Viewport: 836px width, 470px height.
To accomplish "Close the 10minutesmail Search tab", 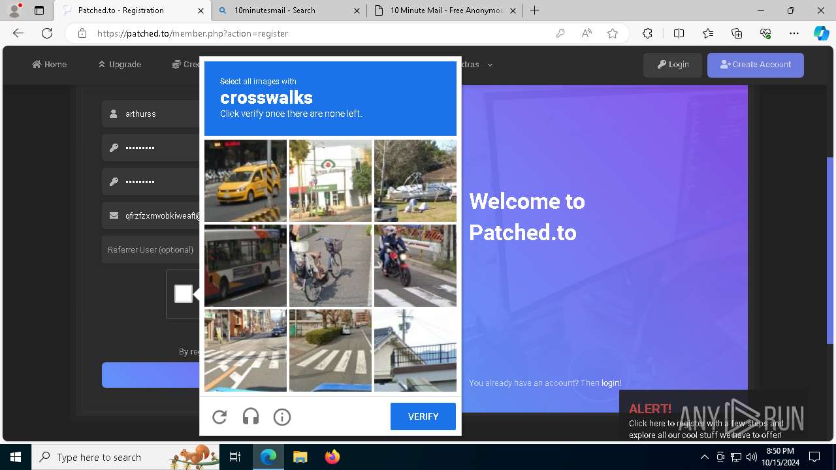I will pyautogui.click(x=357, y=10).
